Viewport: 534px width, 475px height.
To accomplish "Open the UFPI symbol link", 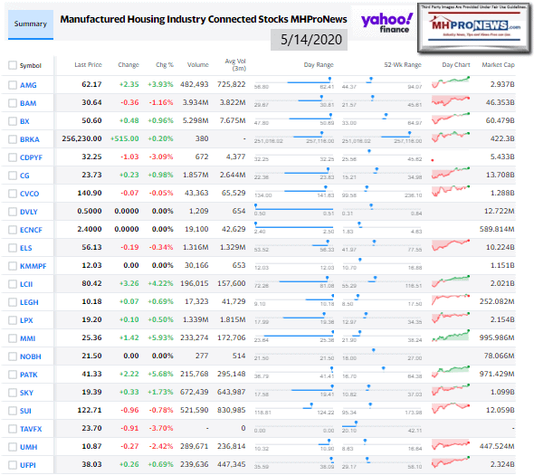I will tap(27, 465).
